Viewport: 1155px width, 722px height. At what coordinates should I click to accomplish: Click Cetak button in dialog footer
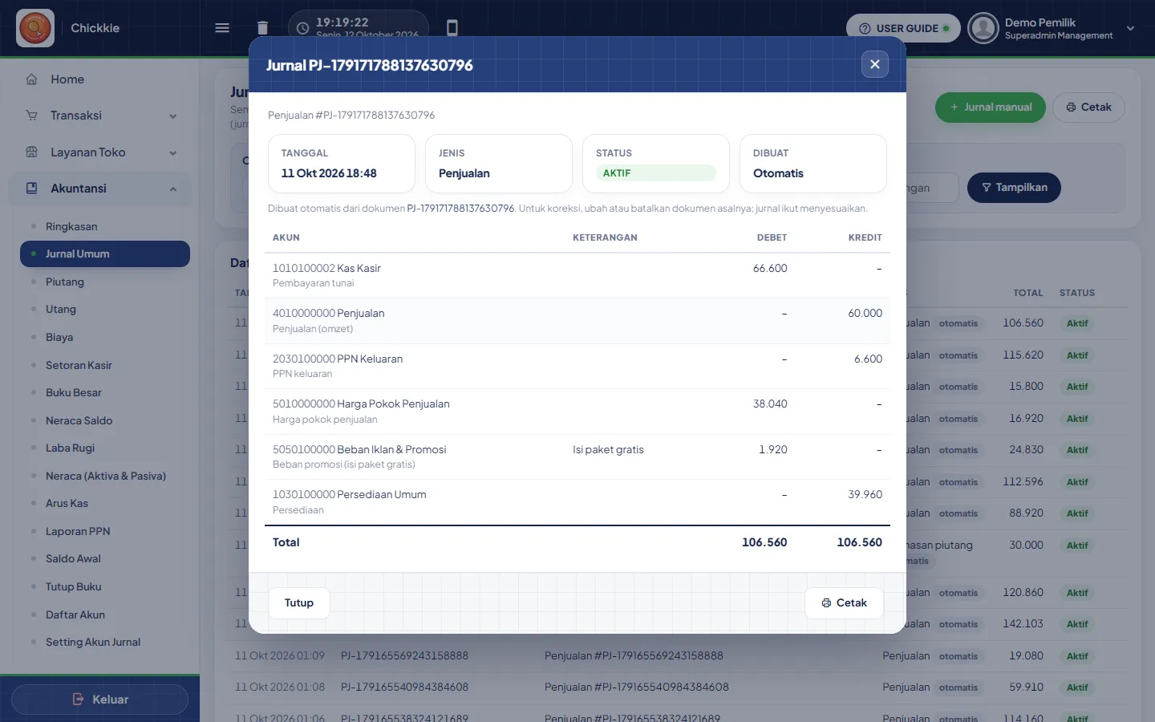(844, 602)
